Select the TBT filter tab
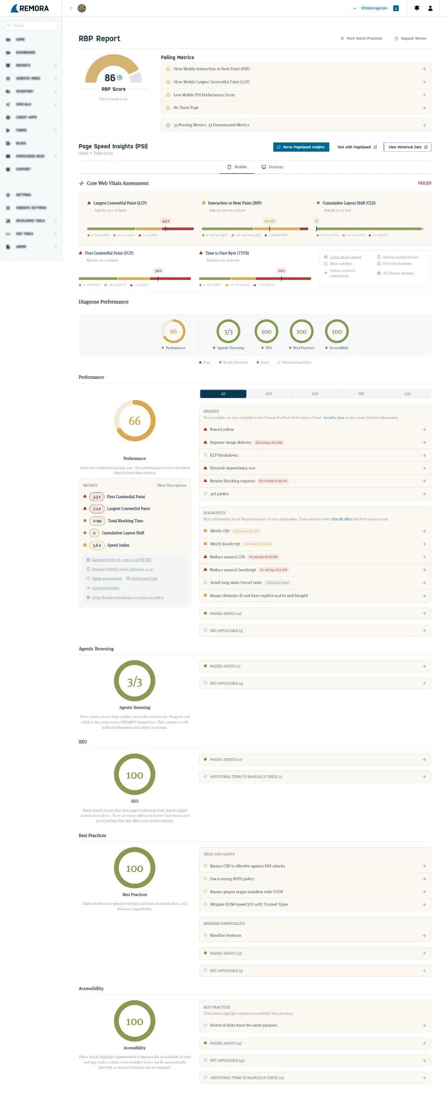This screenshot has height=1100, width=448. click(x=361, y=394)
